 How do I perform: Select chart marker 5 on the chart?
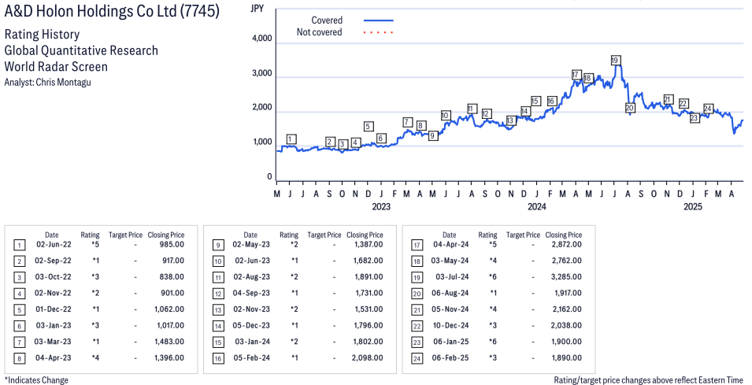tap(369, 127)
